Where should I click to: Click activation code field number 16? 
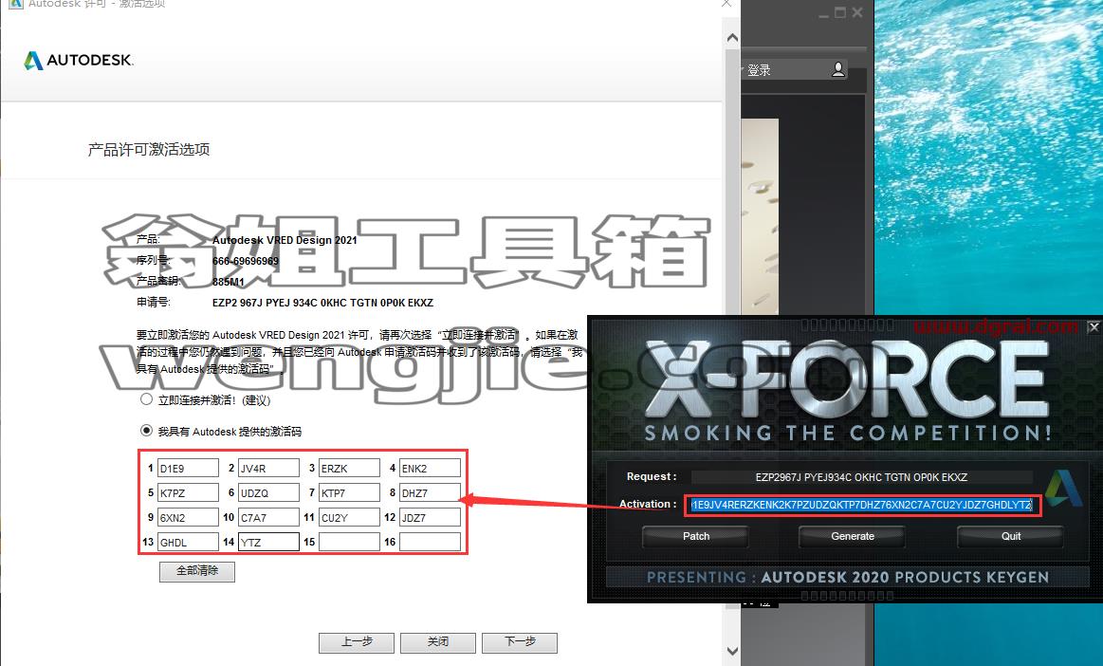pos(430,542)
